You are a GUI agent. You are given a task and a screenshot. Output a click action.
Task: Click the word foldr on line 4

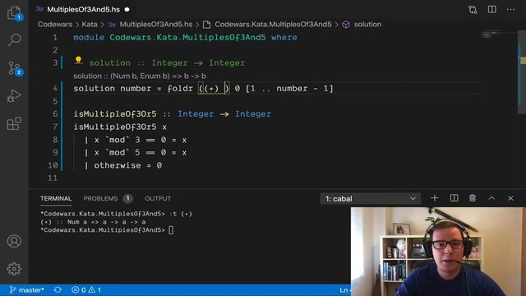click(x=180, y=89)
